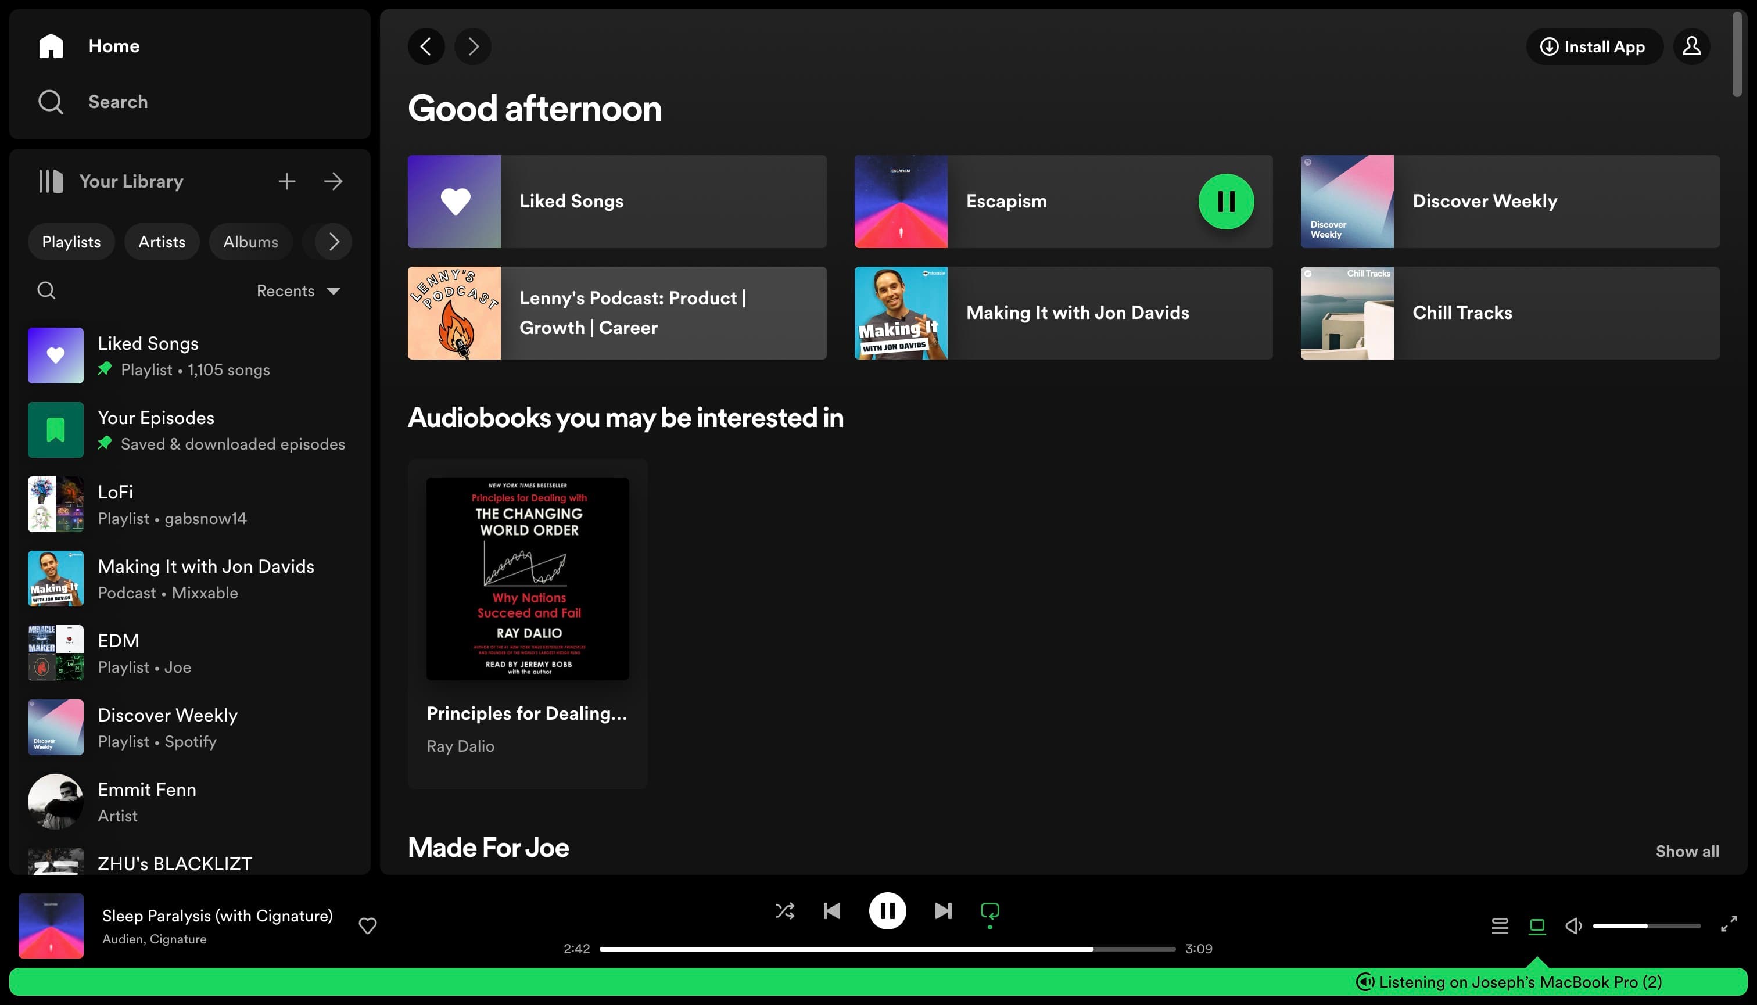Click the now playing album art
The image size is (1757, 1005).
point(51,925)
